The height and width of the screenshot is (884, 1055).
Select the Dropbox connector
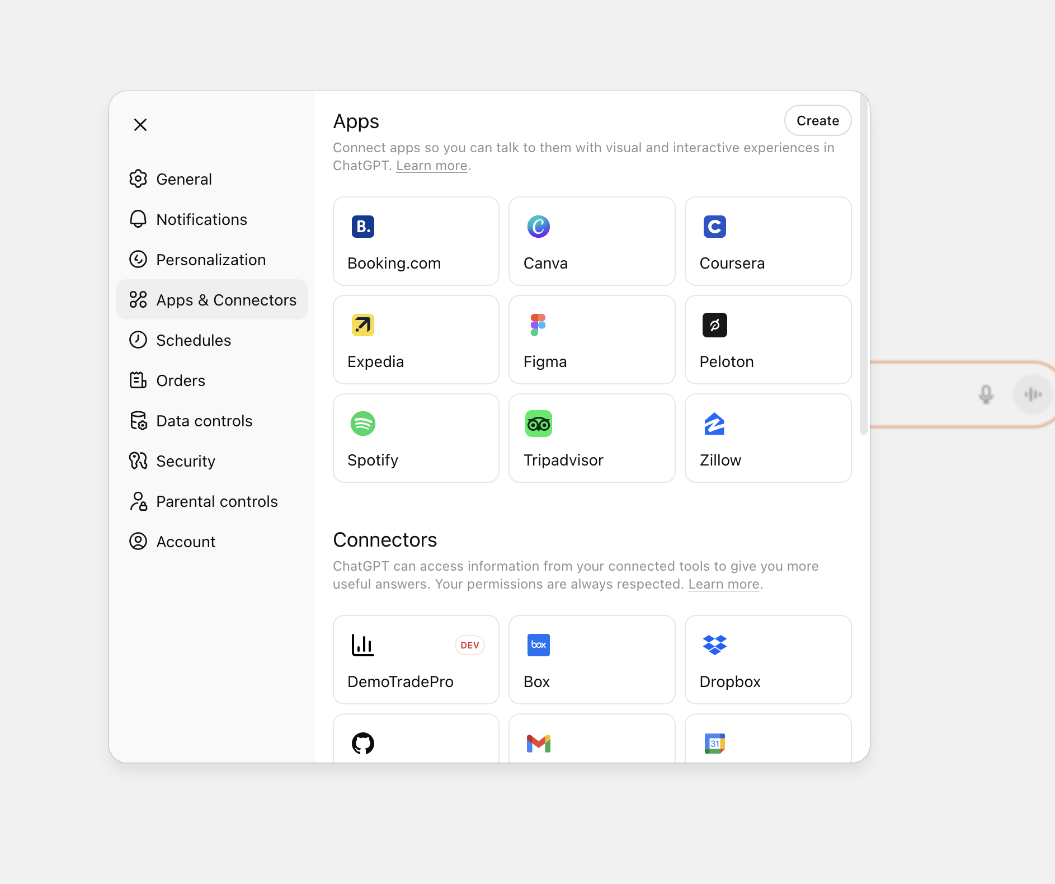pos(767,660)
